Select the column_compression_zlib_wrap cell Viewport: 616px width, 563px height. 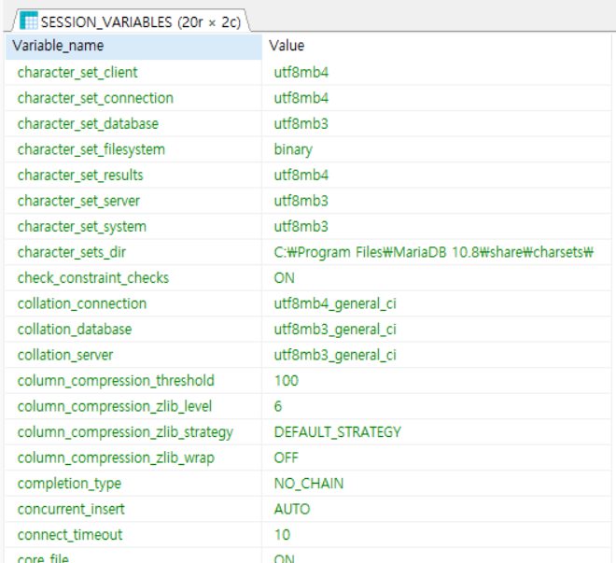133,457
